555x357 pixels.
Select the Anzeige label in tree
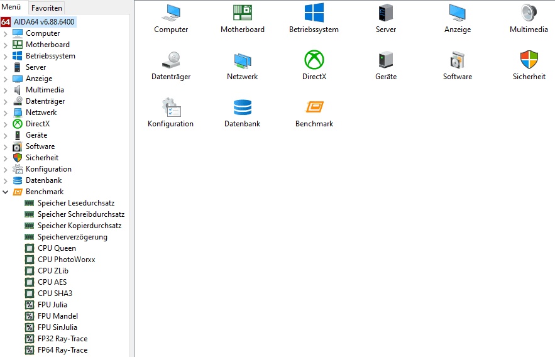pyautogui.click(x=39, y=79)
